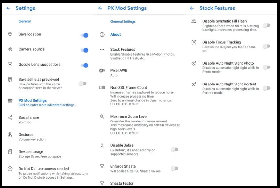Tap the Shasta Factor triangle icon
280x188 pixels.
click(102, 183)
